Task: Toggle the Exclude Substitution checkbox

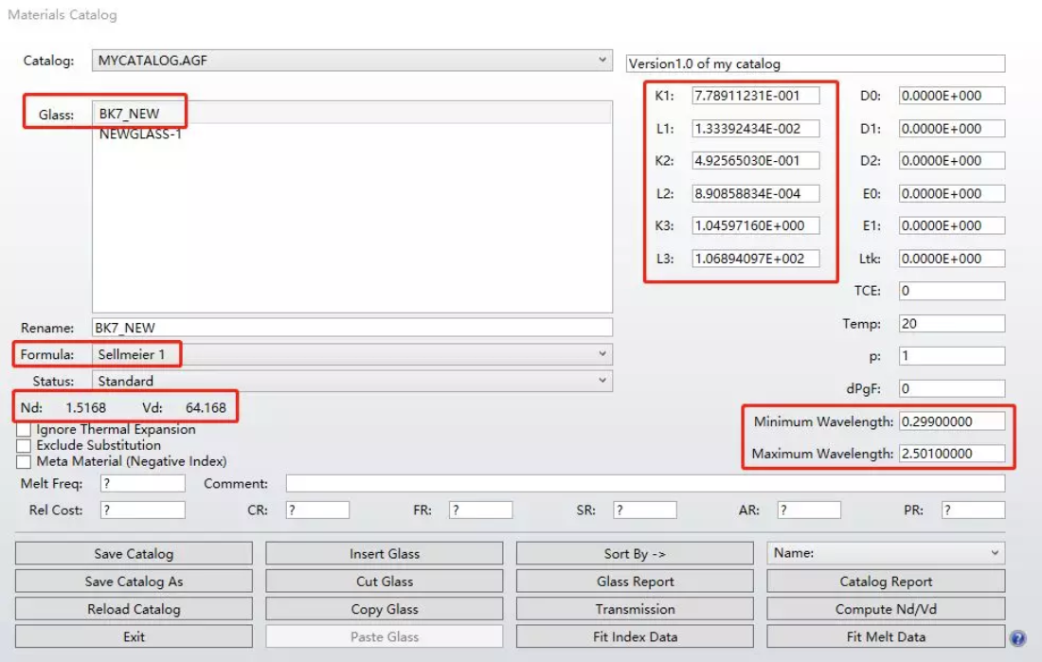Action: tap(24, 446)
